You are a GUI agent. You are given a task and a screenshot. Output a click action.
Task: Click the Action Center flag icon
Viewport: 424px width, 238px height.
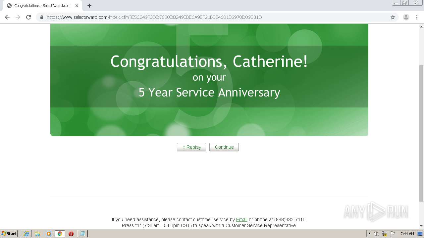click(393, 234)
